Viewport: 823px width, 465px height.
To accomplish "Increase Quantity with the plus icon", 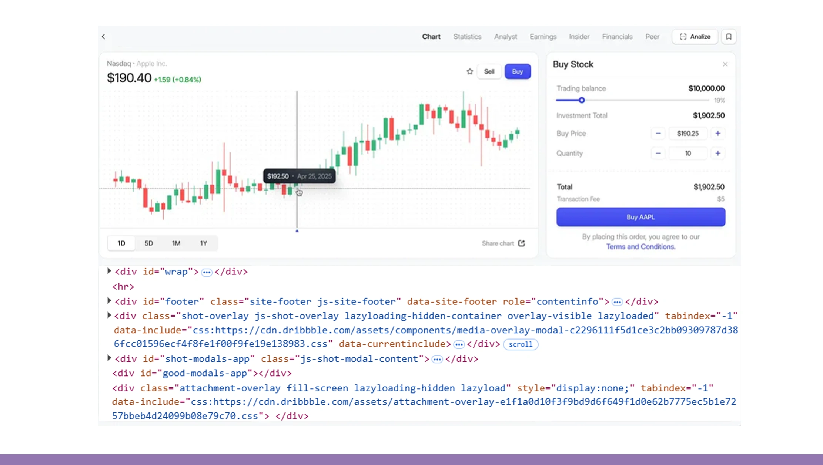I will (718, 153).
